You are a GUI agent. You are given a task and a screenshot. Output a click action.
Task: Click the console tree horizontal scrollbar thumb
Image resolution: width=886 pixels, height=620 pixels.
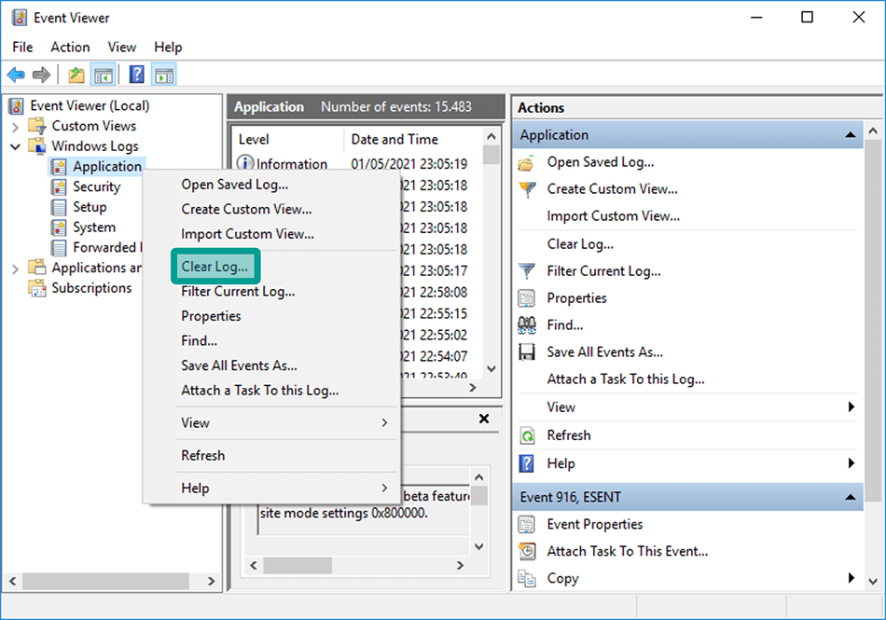click(105, 581)
